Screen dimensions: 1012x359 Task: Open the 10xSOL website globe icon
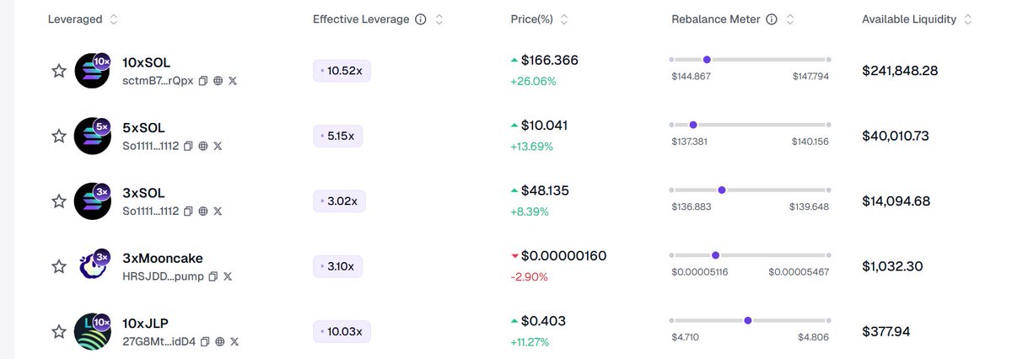(x=218, y=81)
